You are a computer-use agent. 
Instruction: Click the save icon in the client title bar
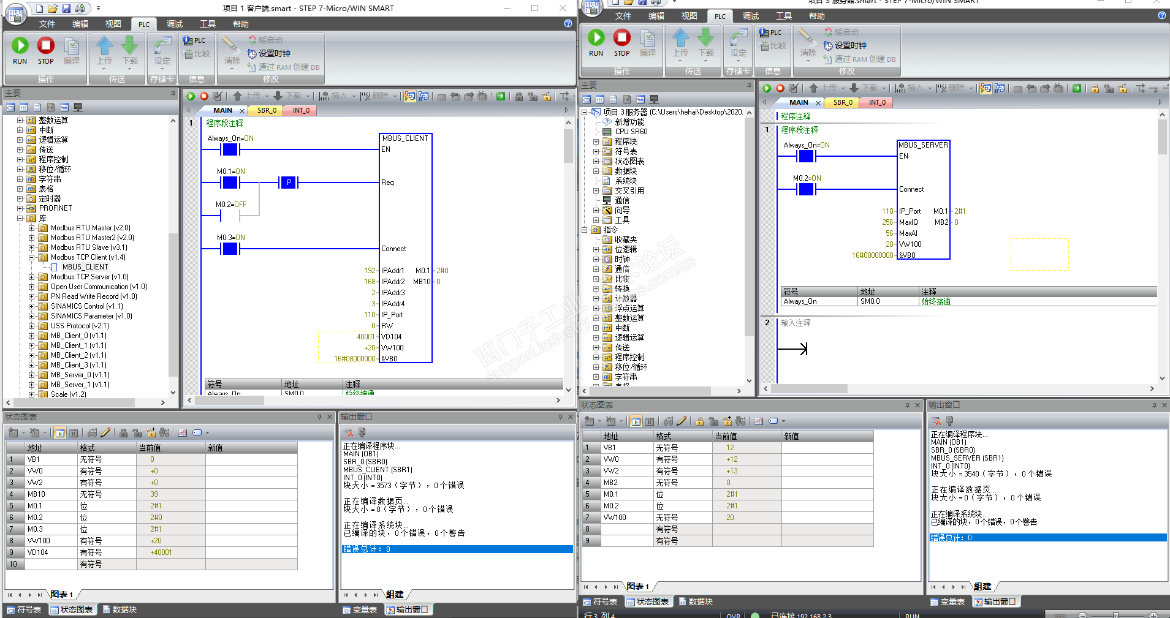point(66,9)
